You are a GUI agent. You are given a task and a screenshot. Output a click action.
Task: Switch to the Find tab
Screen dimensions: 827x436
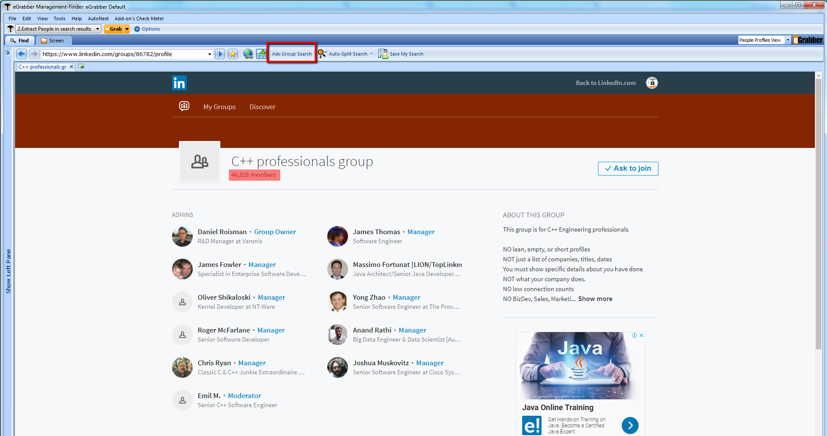[x=20, y=41]
